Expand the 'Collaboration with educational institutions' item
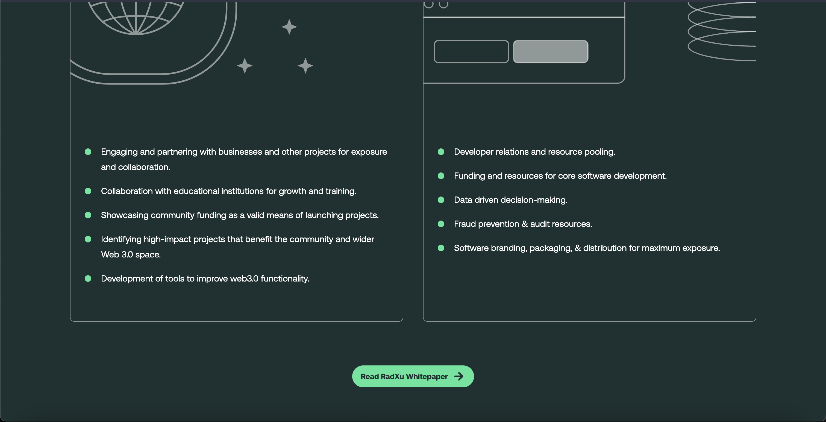 [228, 191]
